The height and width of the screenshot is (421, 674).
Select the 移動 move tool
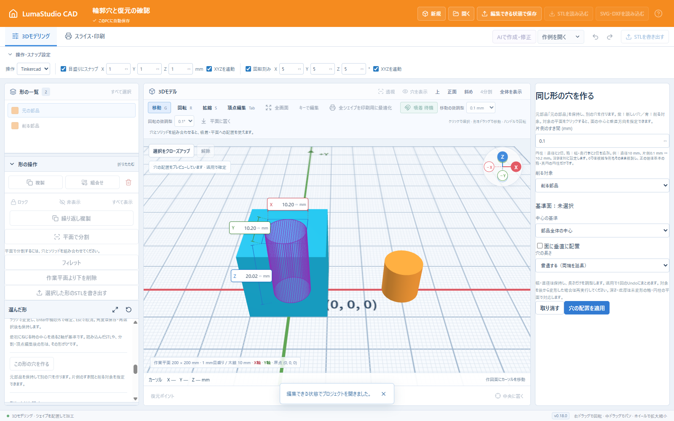tap(159, 108)
